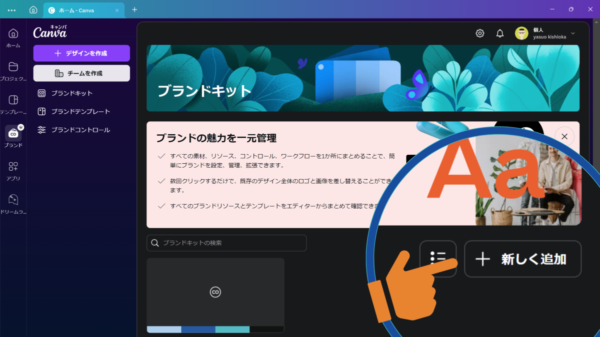Open notifications bell

click(x=500, y=33)
